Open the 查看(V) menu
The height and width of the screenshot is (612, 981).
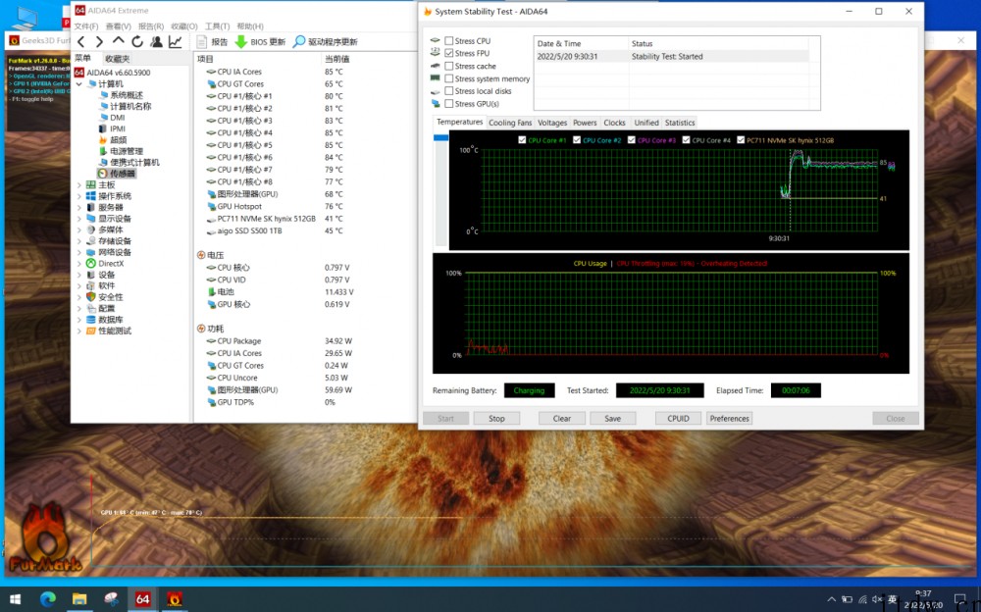tap(119, 26)
